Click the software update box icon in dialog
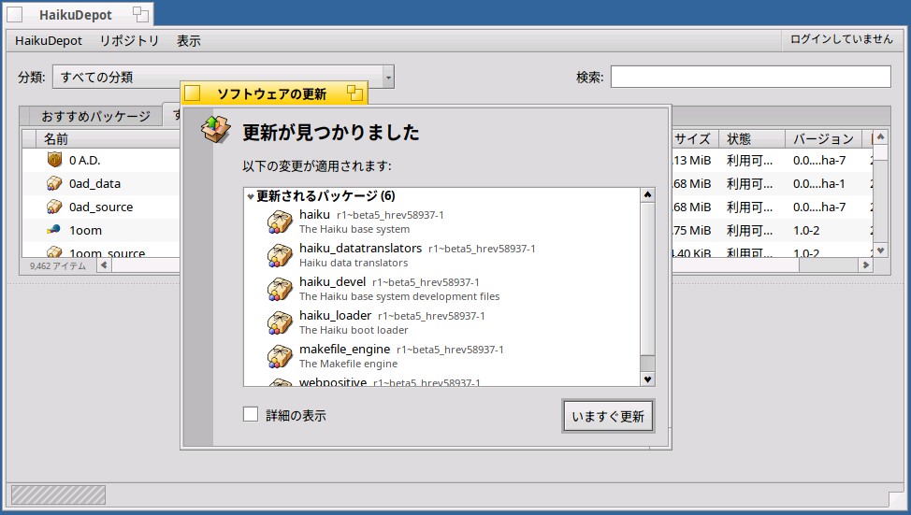 tap(215, 130)
